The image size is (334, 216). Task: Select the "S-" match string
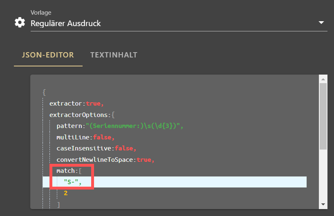pos(71,182)
